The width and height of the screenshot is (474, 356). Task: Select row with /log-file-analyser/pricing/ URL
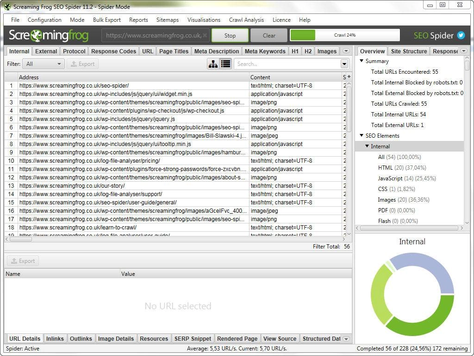(x=175, y=160)
